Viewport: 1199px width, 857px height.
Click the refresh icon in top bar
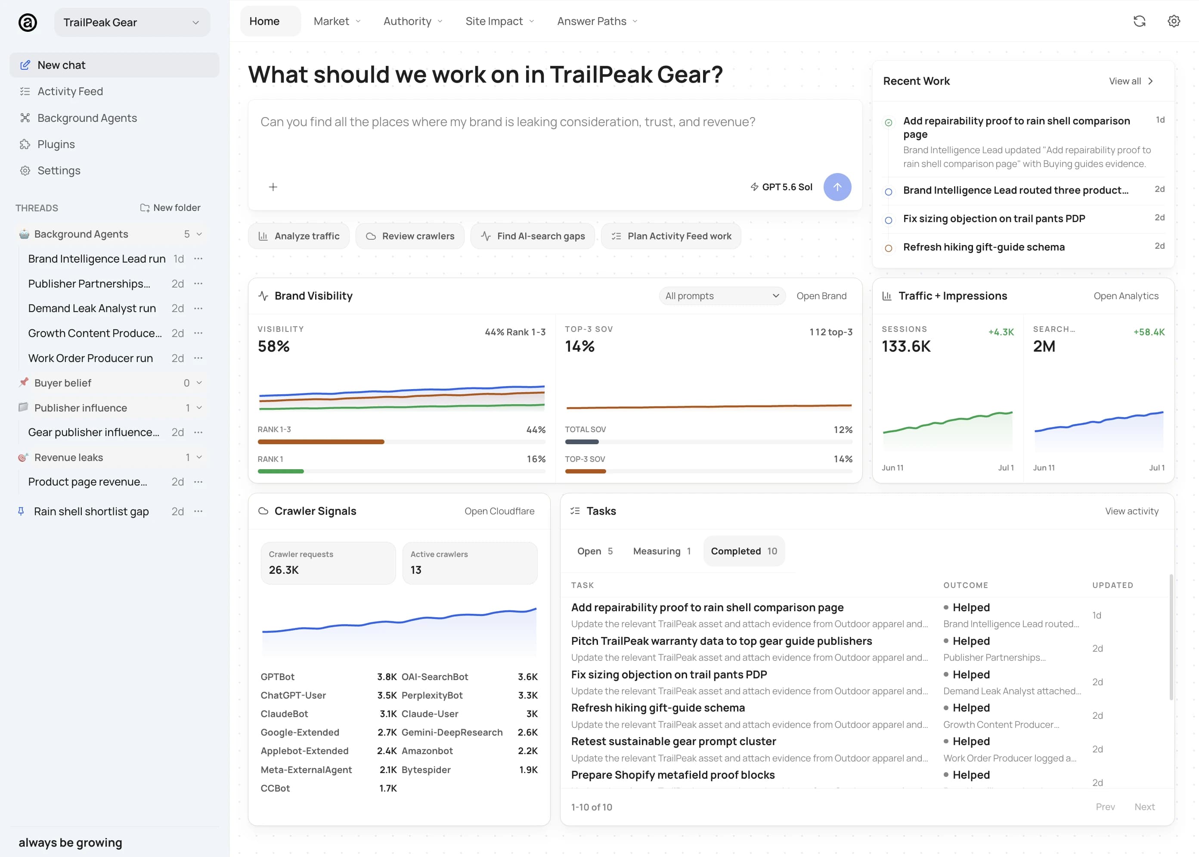point(1139,21)
